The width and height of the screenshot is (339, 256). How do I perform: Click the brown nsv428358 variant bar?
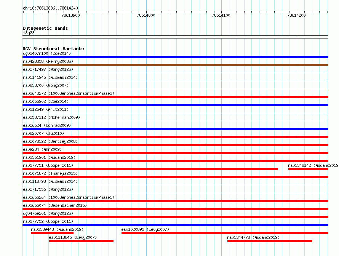[x=175, y=65]
